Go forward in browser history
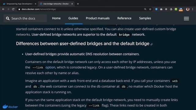The image size is (196, 110). 8,9
